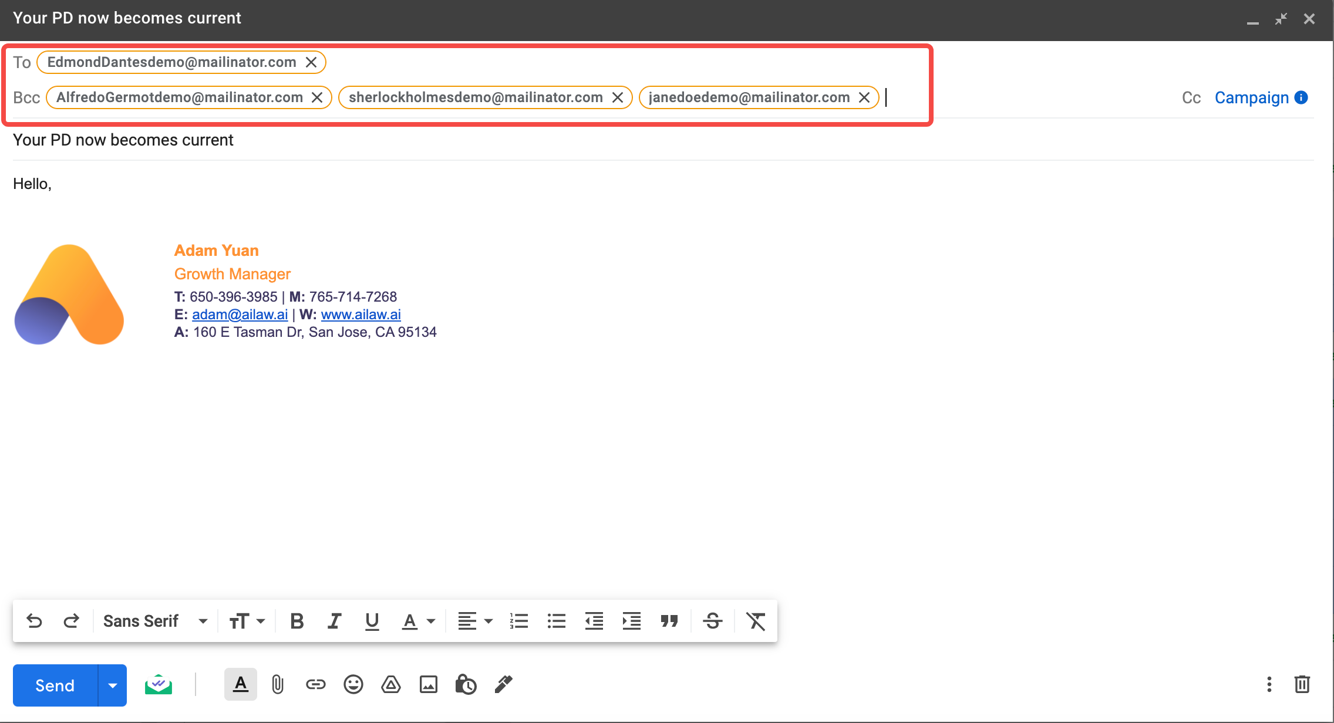Viewport: 1334px width, 723px height.
Task: Remove AlfredoGermotdemo from Bcc
Action: click(x=317, y=97)
